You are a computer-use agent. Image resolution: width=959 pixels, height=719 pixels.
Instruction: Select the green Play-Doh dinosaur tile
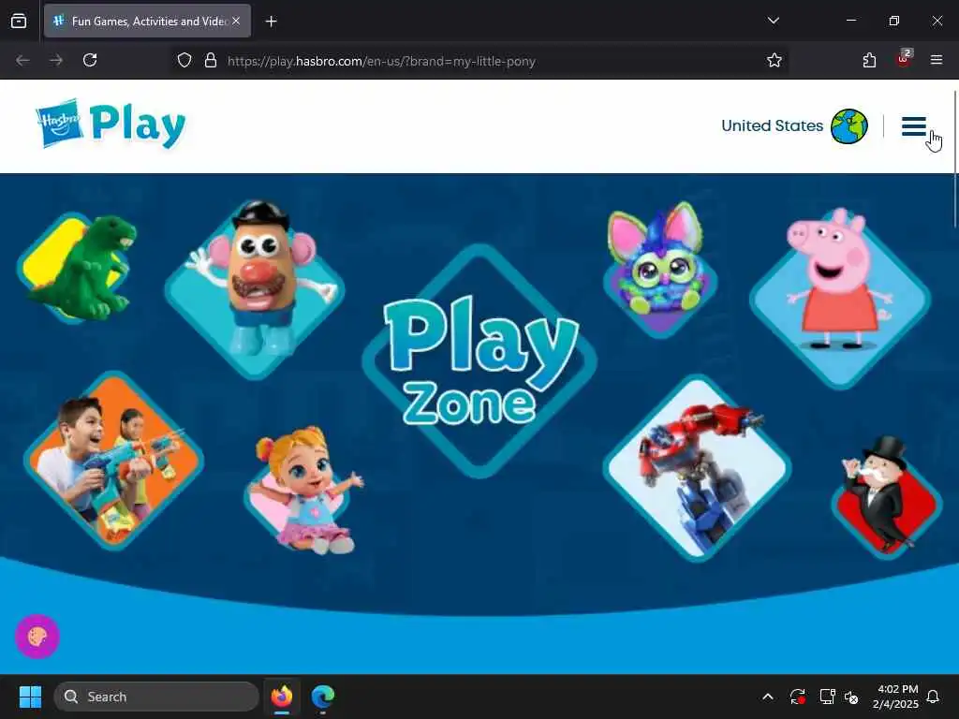[x=79, y=267]
